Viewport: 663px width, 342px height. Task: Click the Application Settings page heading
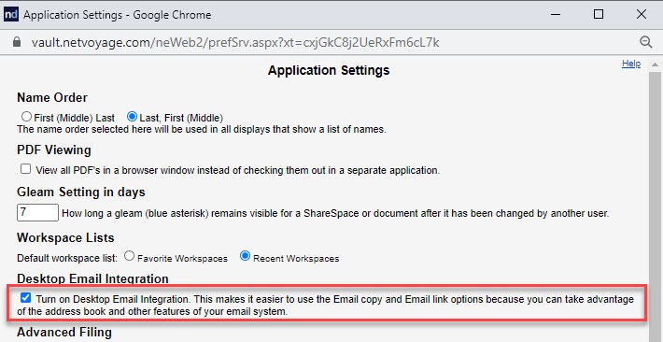tap(329, 70)
